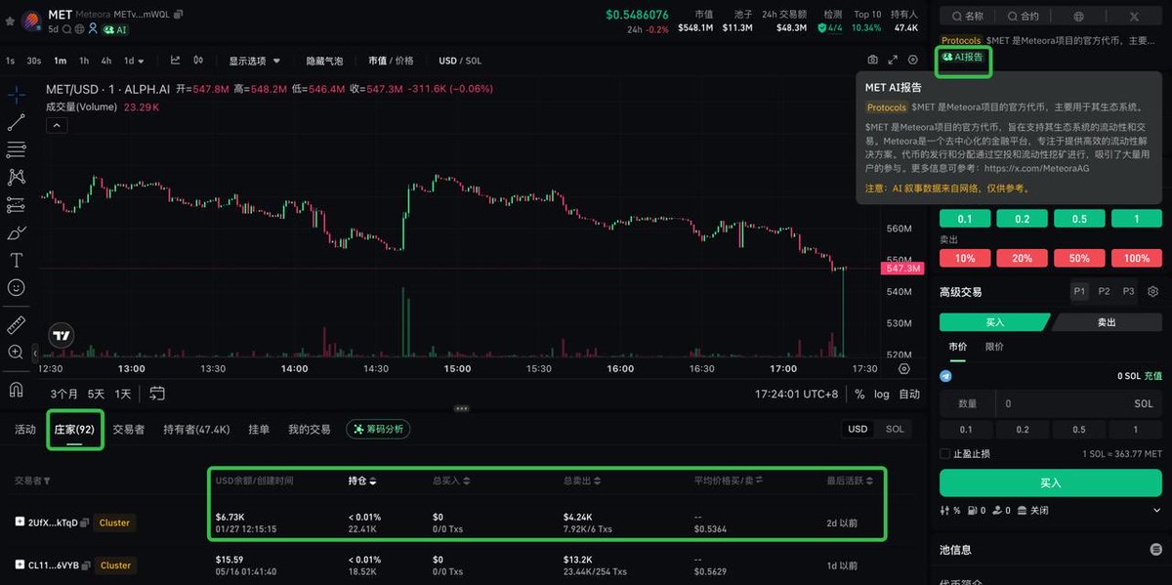
Task: Sort by 总买入 column
Action: (451, 481)
